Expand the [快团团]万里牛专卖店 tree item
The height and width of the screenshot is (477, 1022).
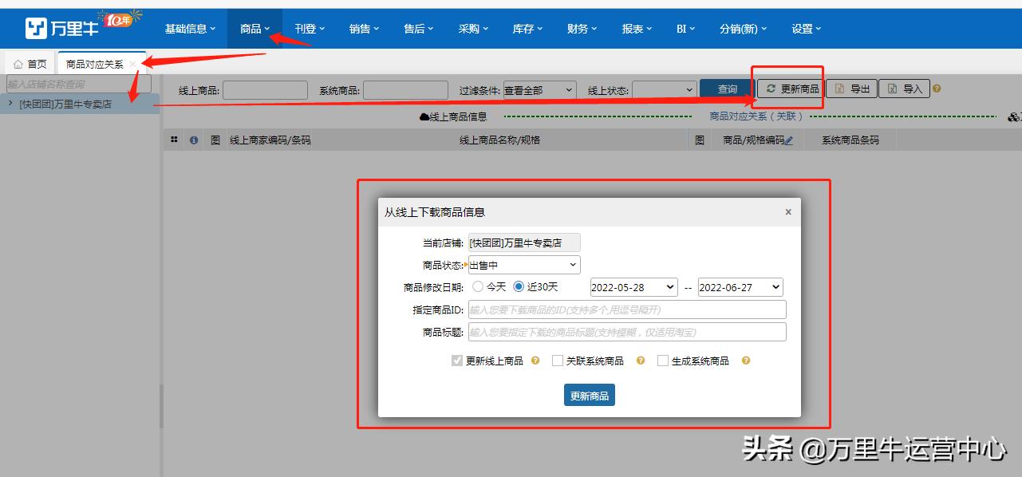[x=10, y=103]
